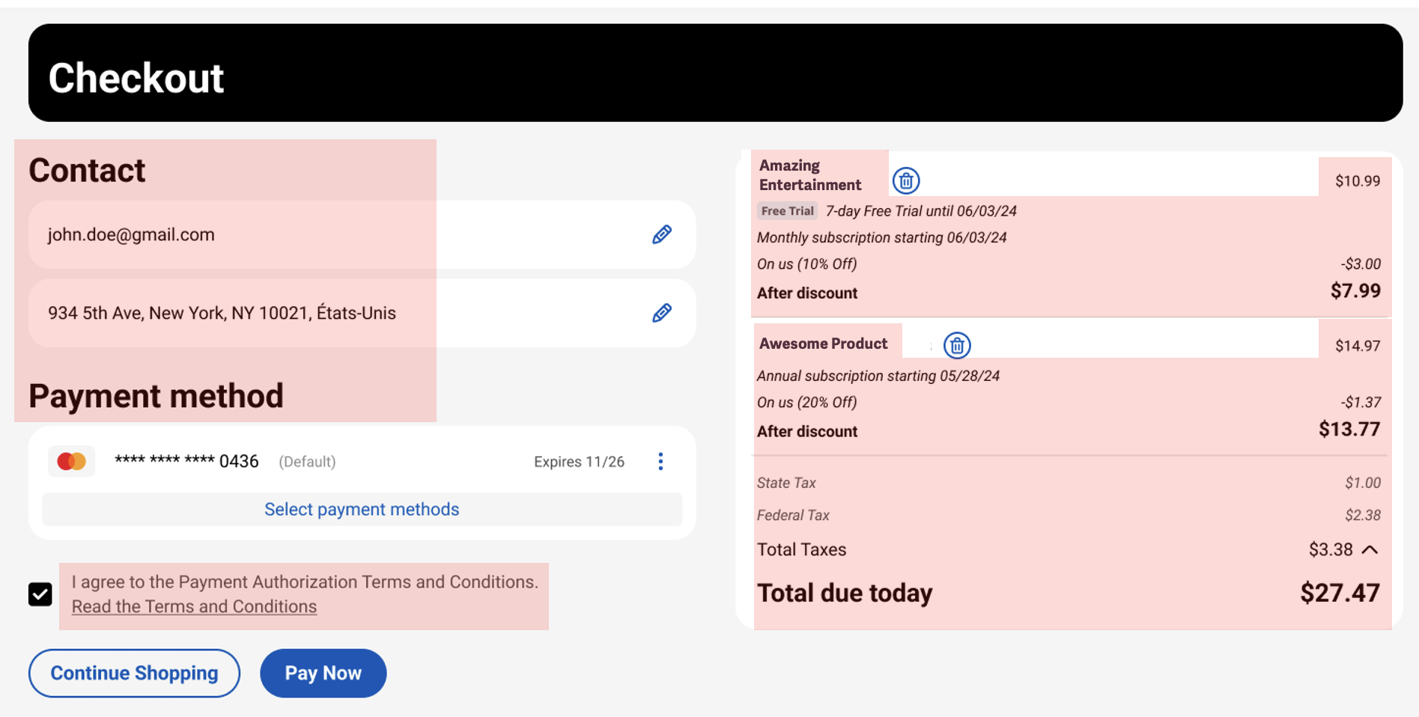Read the Terms and Conditions link
The height and width of the screenshot is (717, 1419).
[194, 606]
